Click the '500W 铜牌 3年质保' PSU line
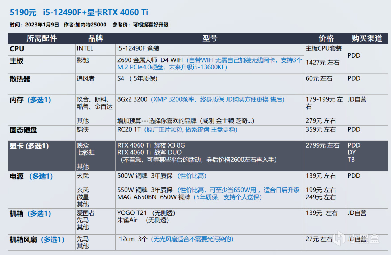The width and height of the screenshot is (391, 255). [x=145, y=176]
